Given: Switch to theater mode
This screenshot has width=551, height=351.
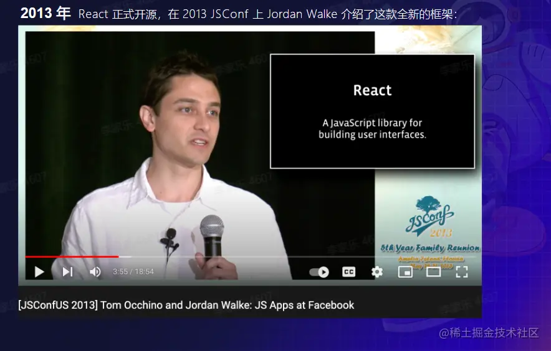Looking at the screenshot, I should tap(433, 272).
